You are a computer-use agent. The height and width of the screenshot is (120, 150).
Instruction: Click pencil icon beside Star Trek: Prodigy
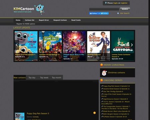[x=102, y=91]
